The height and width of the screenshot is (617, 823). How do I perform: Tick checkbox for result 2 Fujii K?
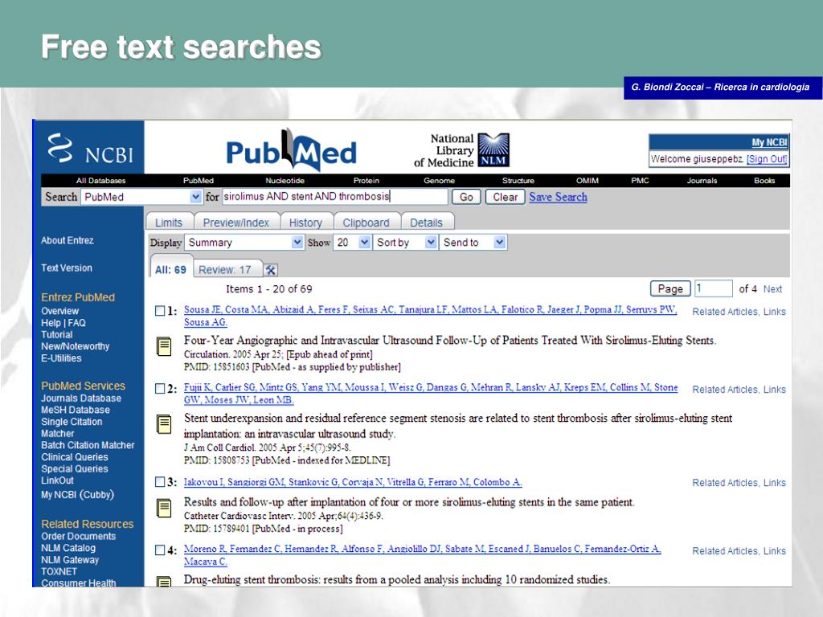pyautogui.click(x=160, y=388)
